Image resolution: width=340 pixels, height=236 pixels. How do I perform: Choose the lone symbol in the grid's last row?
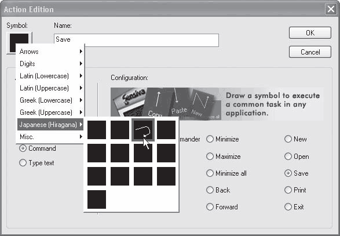(97, 199)
